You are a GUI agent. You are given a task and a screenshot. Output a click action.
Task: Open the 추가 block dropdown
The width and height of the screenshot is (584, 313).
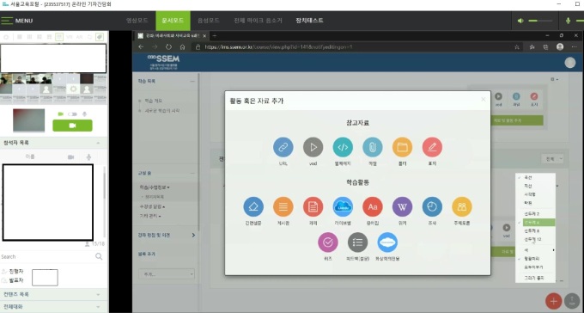coord(166,273)
